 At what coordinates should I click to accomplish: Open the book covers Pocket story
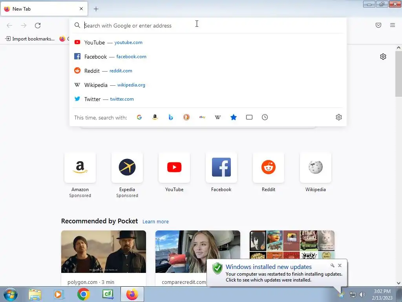(292, 245)
